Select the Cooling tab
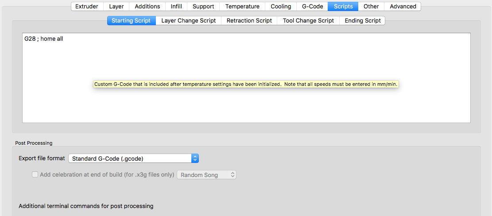 point(281,6)
